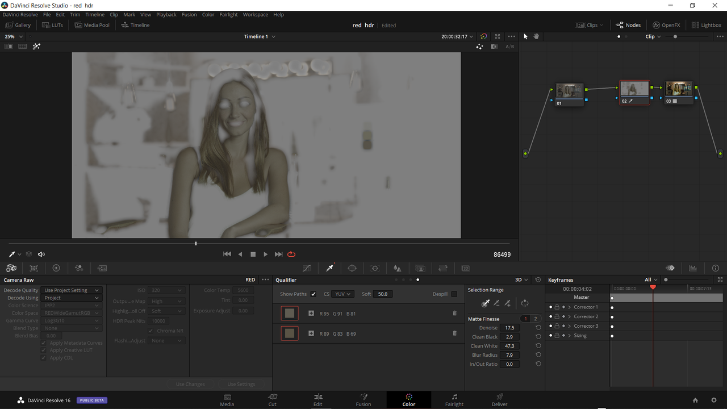Open the Camera Raw palette icon
The image size is (727, 409).
click(11, 268)
